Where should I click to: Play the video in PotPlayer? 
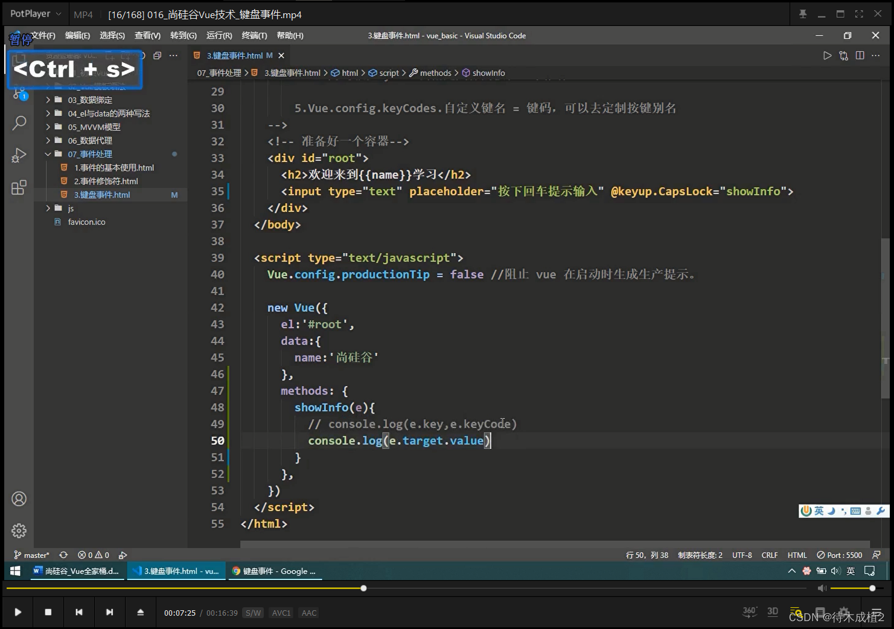pos(18,612)
